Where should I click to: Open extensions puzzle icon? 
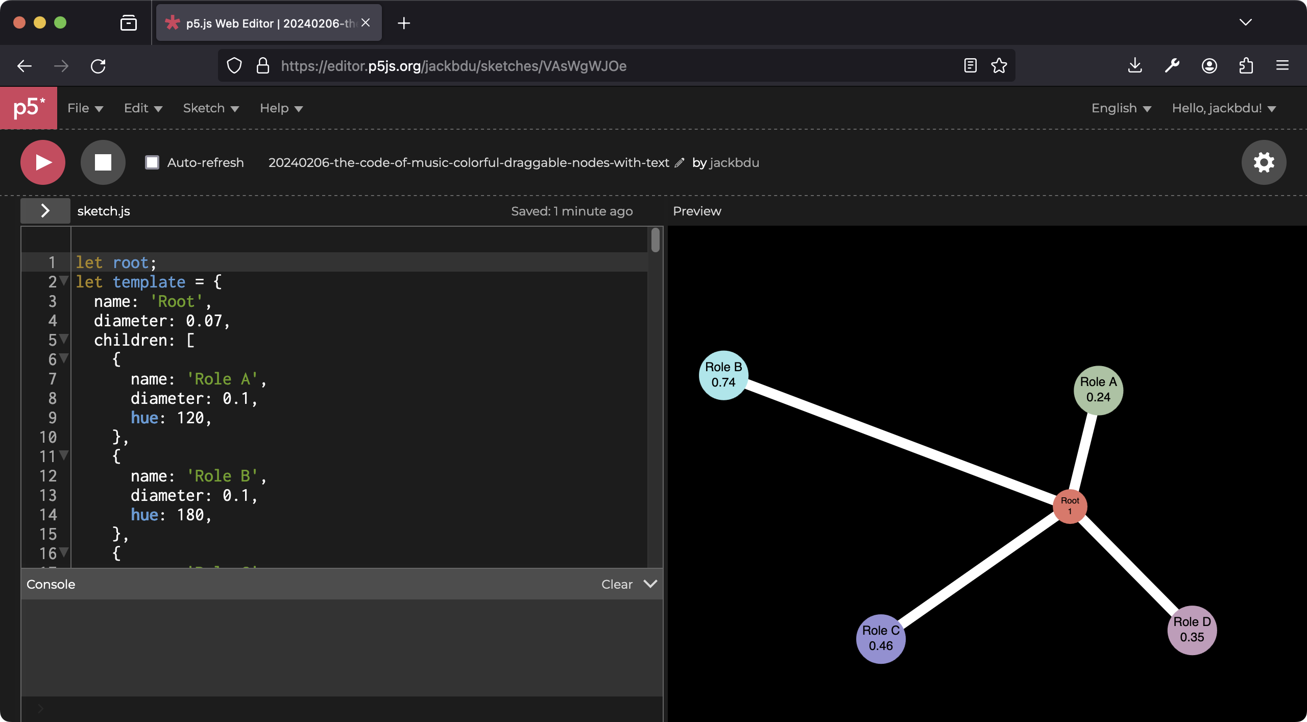pyautogui.click(x=1246, y=66)
